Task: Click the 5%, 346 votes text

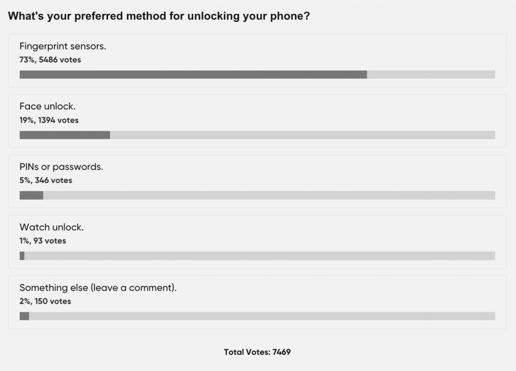Action: [x=46, y=180]
